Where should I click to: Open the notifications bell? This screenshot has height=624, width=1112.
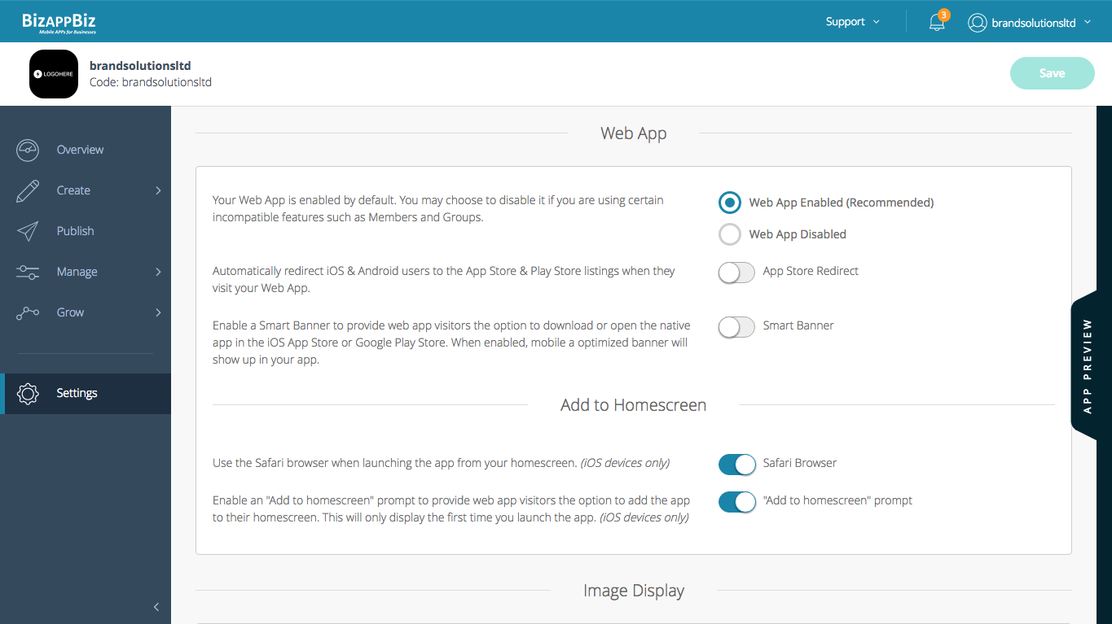pyautogui.click(x=937, y=23)
